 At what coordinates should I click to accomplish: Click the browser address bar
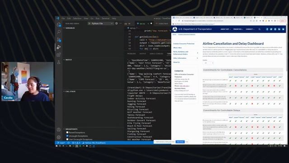pos(215,21)
